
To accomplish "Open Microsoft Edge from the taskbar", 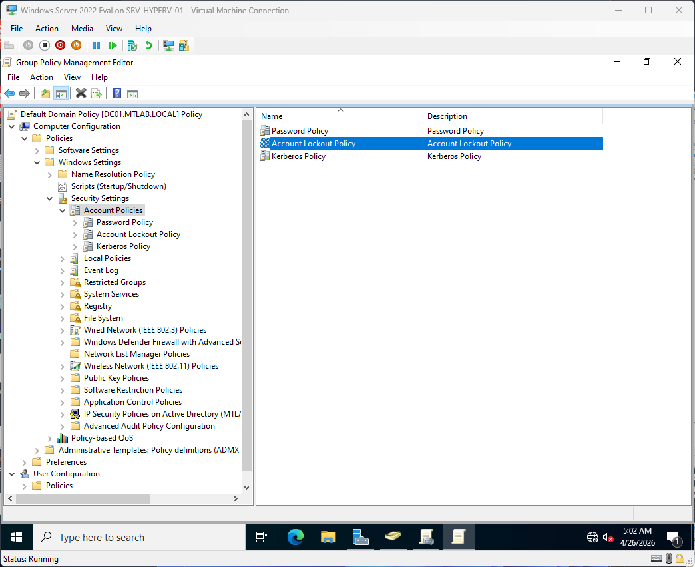I will 295,537.
